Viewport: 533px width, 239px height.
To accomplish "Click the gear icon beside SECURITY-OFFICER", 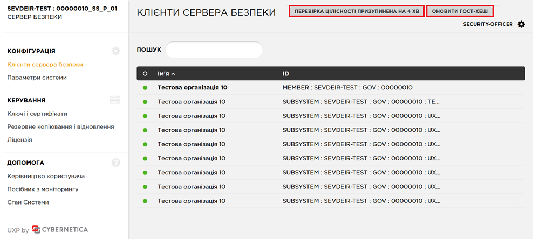I will (521, 24).
